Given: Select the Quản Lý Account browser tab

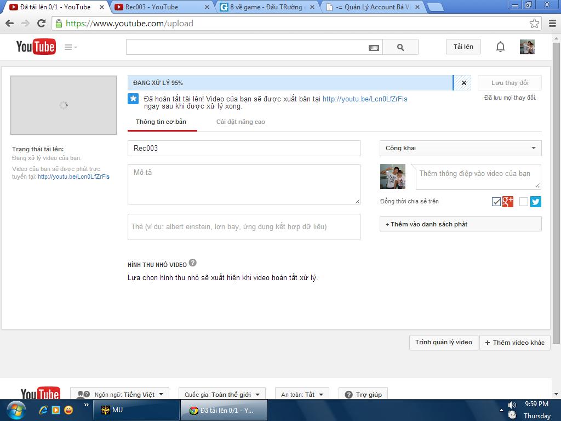Looking at the screenshot, I should pyautogui.click(x=373, y=7).
